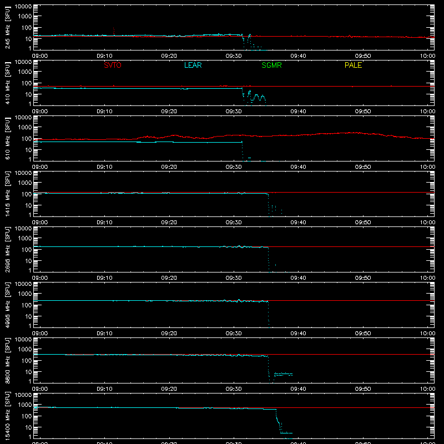
Task: Select the 4995 MHz [SFU] axis label
Action: point(7,305)
